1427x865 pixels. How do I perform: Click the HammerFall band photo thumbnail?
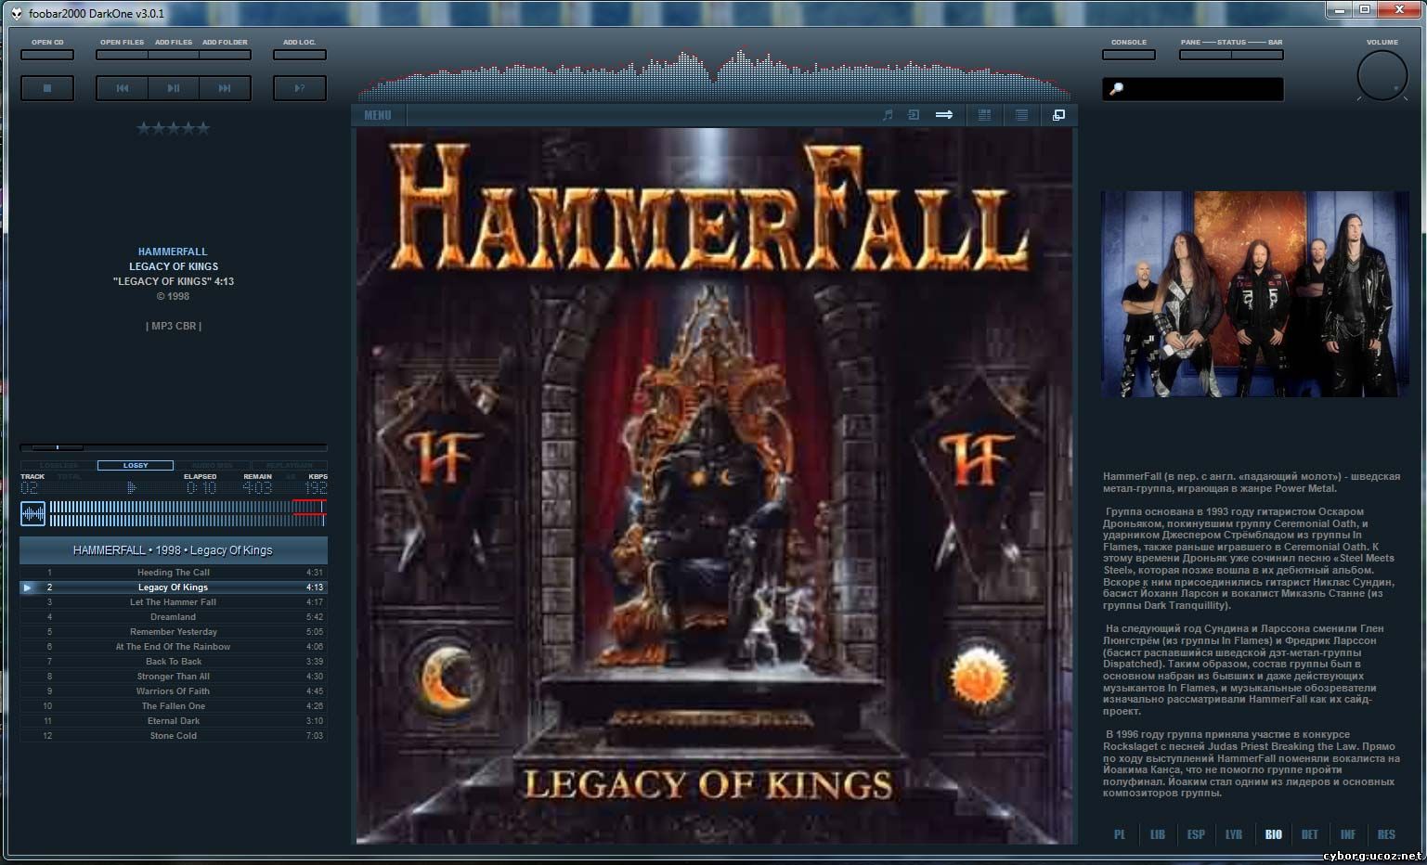[1255, 294]
